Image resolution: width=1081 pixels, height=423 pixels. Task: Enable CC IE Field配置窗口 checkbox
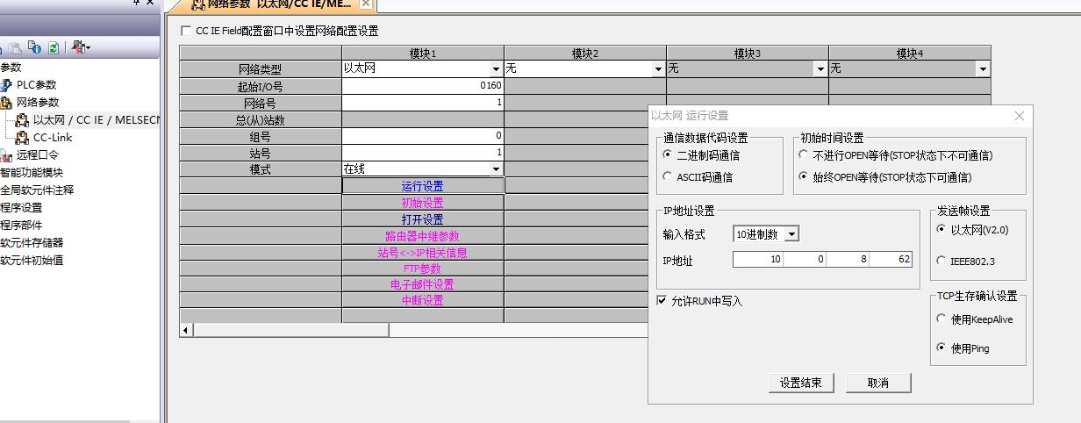pos(184,31)
